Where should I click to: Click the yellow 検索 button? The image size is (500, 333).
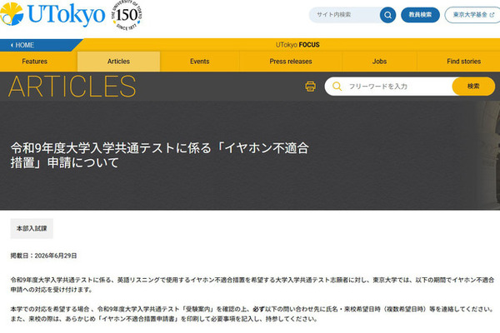click(x=473, y=87)
